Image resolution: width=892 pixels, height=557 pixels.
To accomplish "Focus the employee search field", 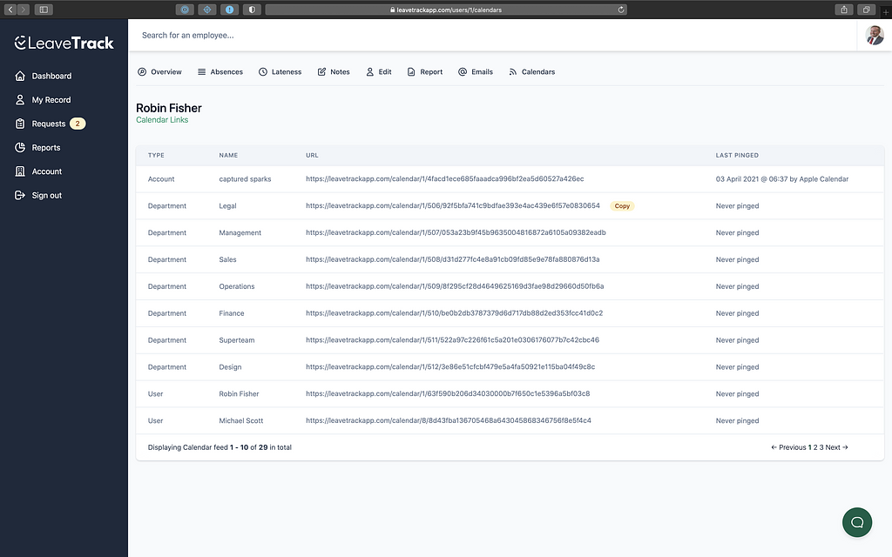I will pyautogui.click(x=492, y=35).
